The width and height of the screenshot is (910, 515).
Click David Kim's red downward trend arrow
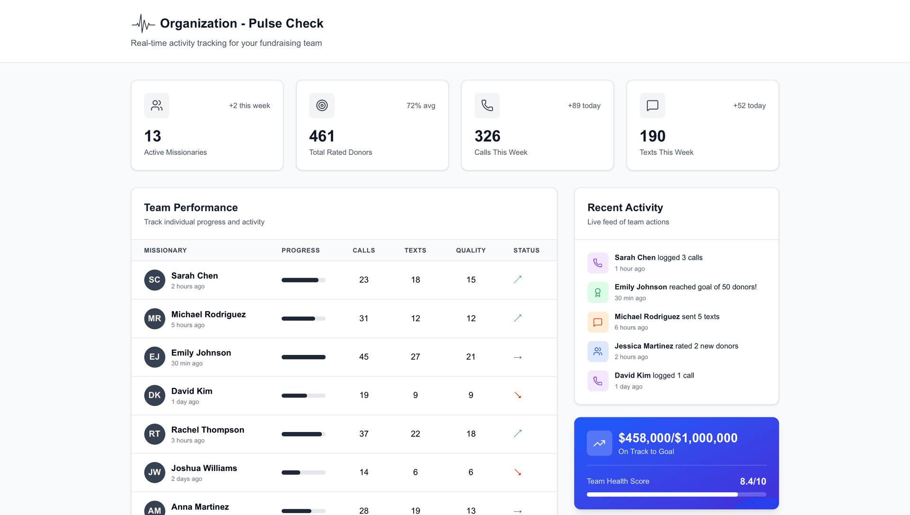[x=518, y=395]
